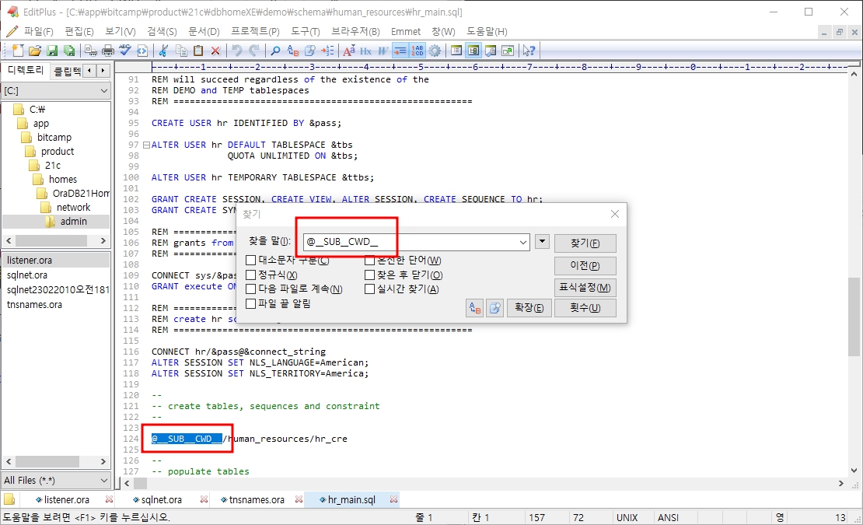The width and height of the screenshot is (863, 525).
Task: Open the All Files (*.*) filter dropdown
Action: coord(105,481)
